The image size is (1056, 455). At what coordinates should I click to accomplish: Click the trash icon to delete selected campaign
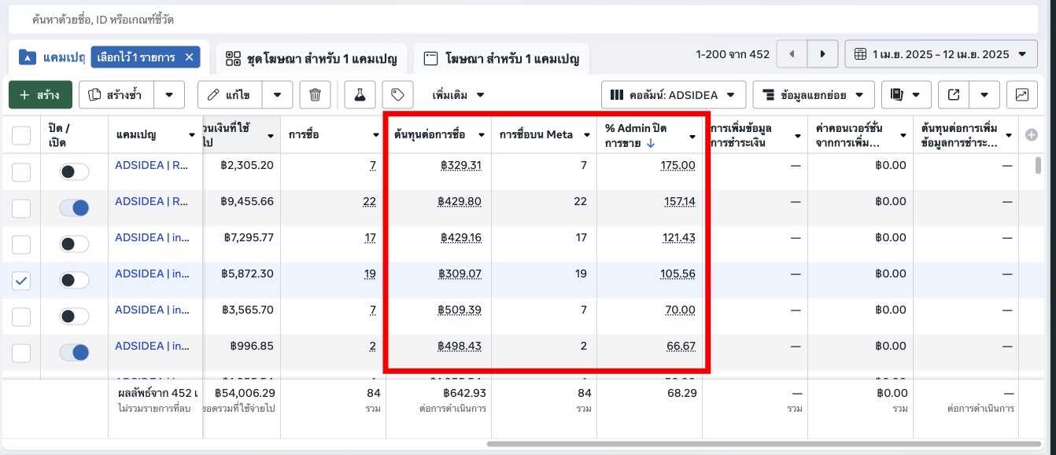coord(315,95)
